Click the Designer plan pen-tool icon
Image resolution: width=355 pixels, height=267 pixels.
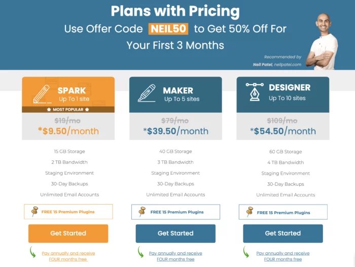pos(255,92)
